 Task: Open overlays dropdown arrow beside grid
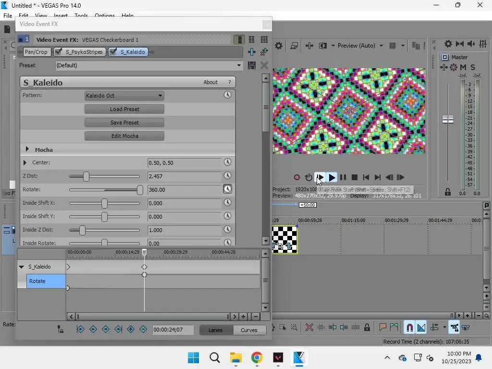403,46
